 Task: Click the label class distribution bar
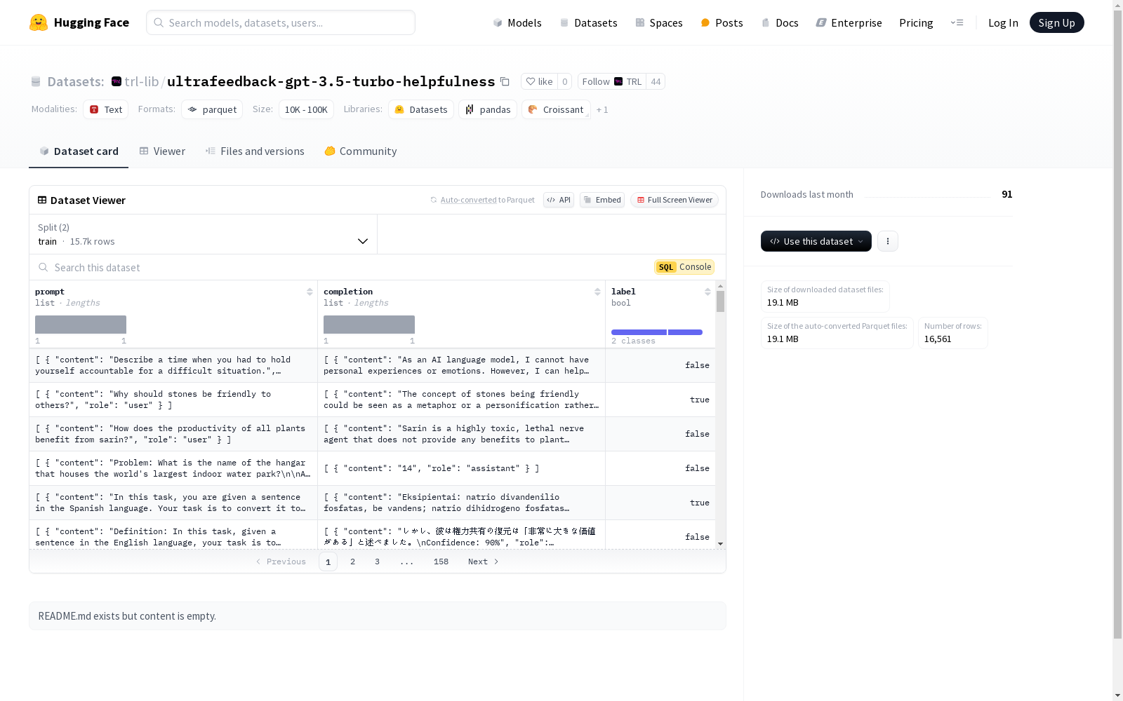[x=657, y=332]
